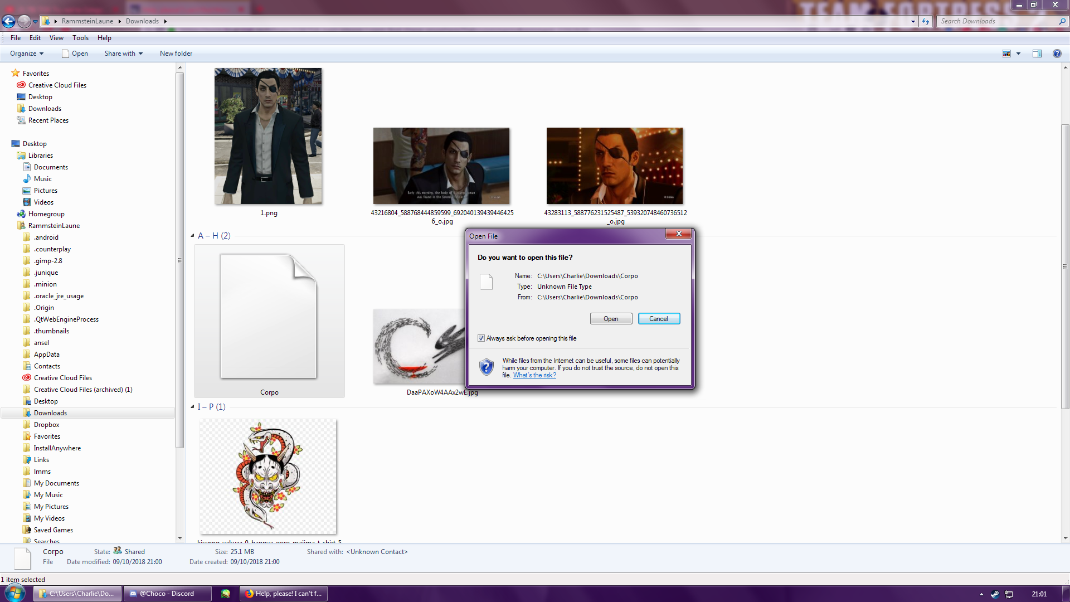This screenshot has height=602, width=1070.
Task: Open the Organize dropdown
Action: [27, 54]
